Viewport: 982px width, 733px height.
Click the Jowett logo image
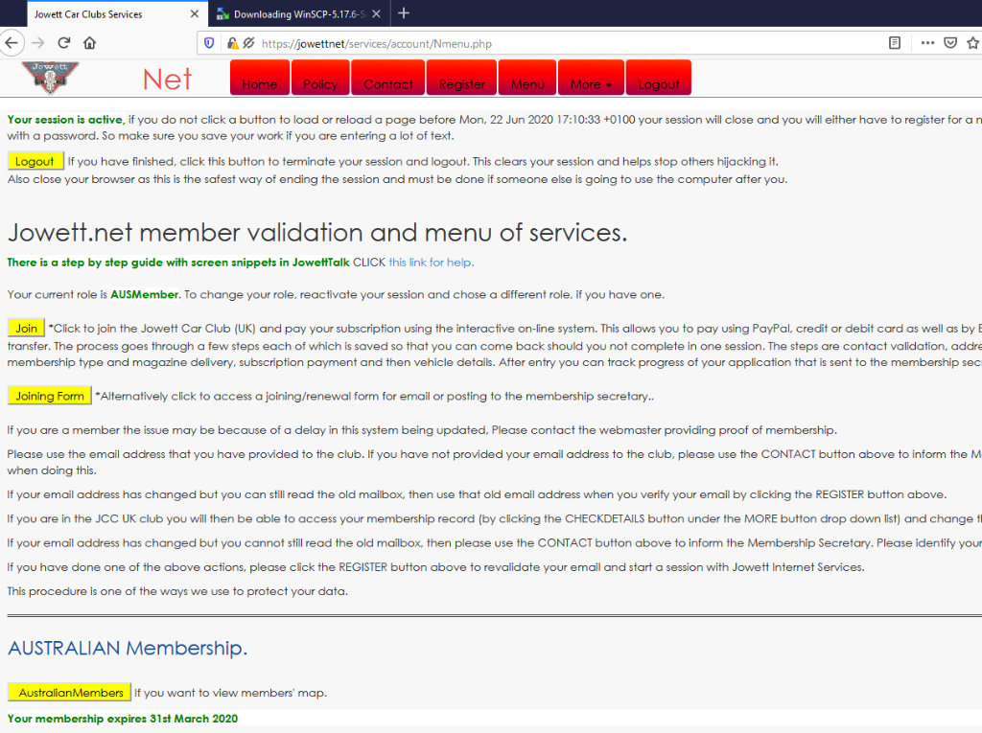(x=50, y=78)
